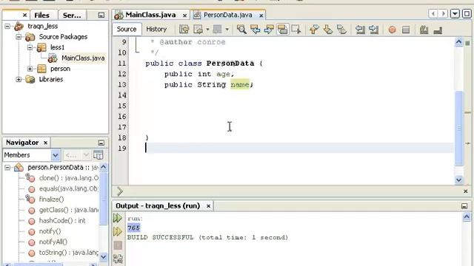Viewport: 474px width, 266px height.
Task: Click the Navigator Javadoc window icon
Action: [99, 155]
